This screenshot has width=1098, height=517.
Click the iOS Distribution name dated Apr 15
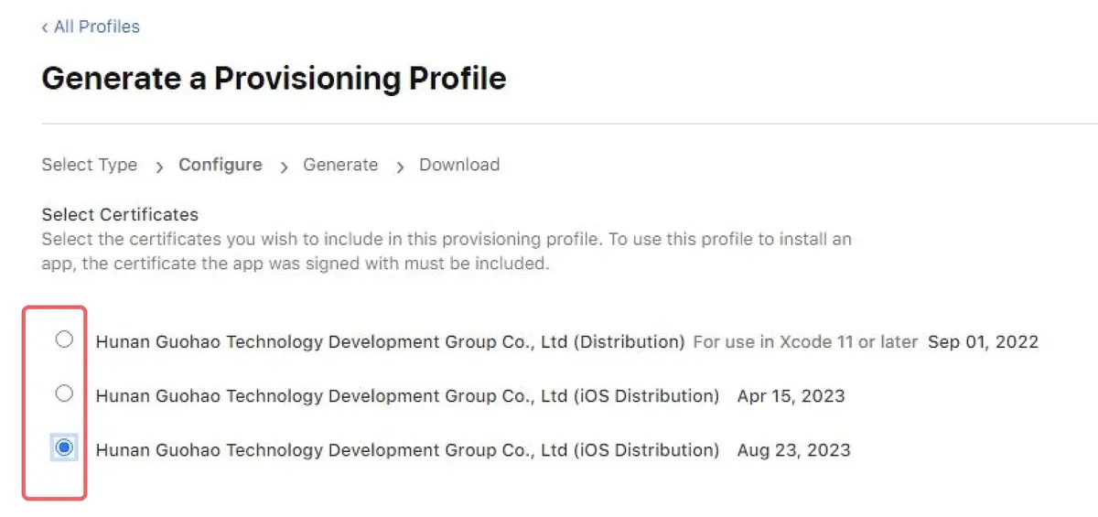[x=407, y=396]
